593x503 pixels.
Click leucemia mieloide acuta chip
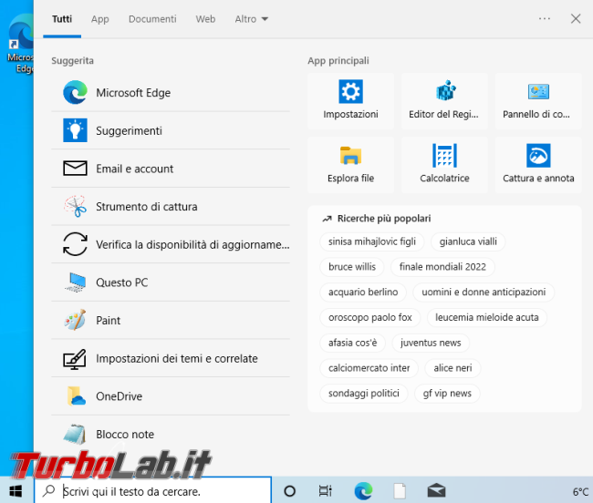[487, 317]
